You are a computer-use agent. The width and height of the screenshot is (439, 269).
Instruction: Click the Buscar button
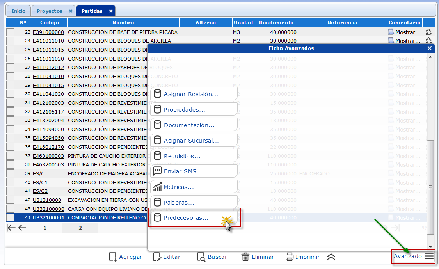[212, 257]
